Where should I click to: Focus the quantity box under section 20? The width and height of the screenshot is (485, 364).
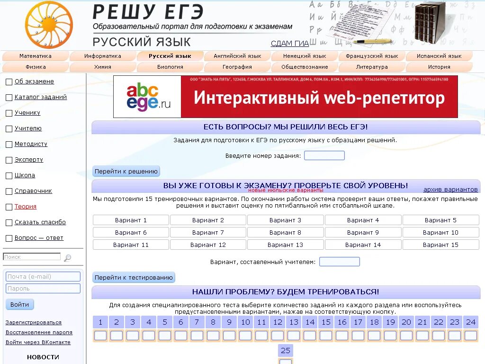(x=406, y=336)
